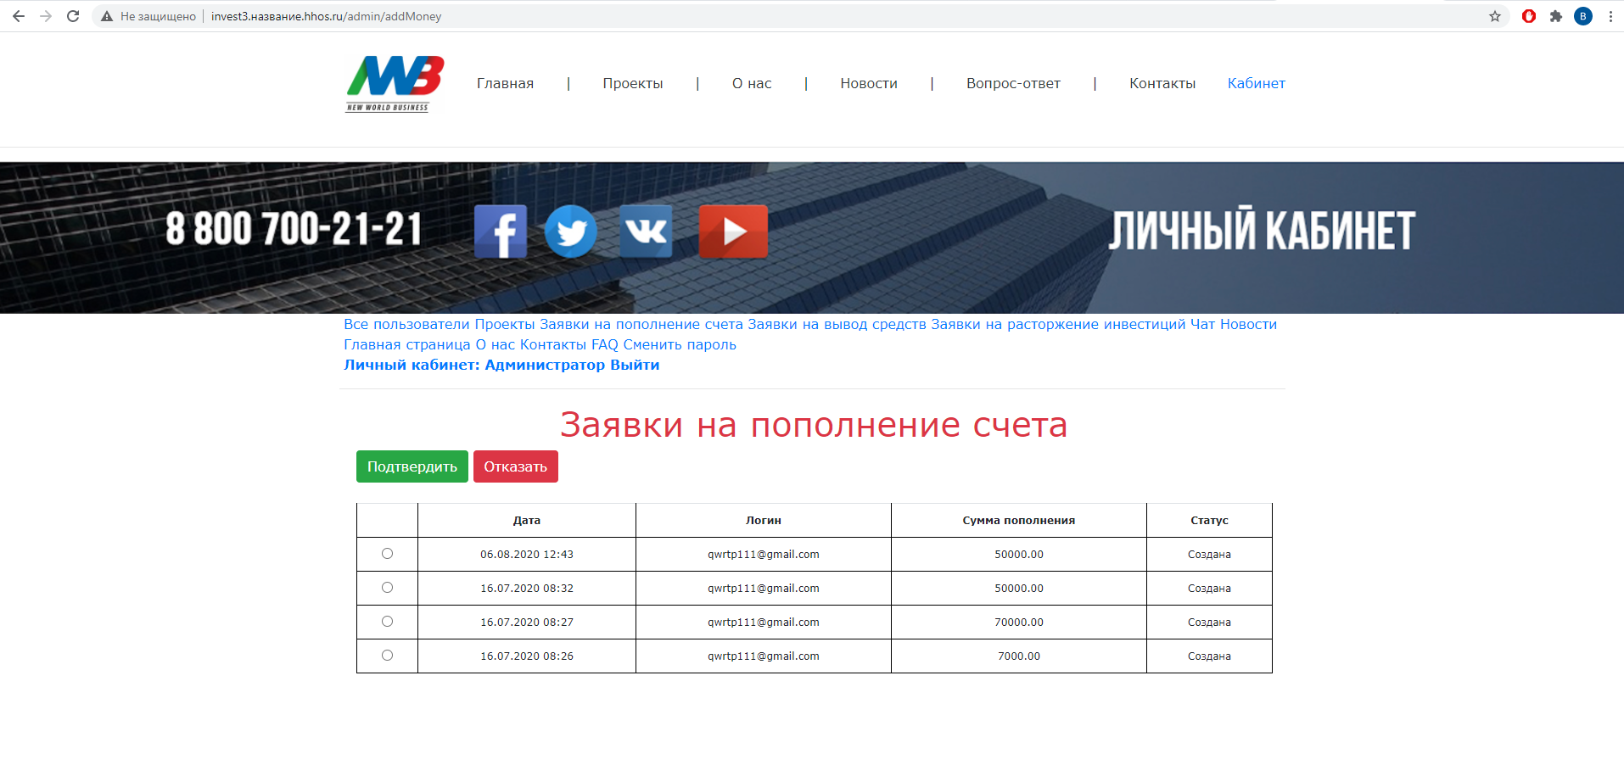This screenshot has width=1624, height=765.
Task: Click the red Отказать button
Action: [x=516, y=466]
